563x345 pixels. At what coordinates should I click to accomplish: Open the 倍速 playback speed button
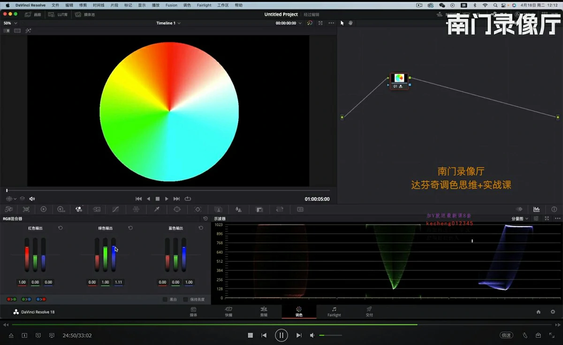coord(506,335)
